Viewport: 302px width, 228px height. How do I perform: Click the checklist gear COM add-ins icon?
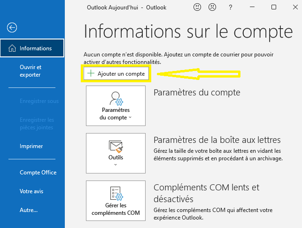pos(116,193)
